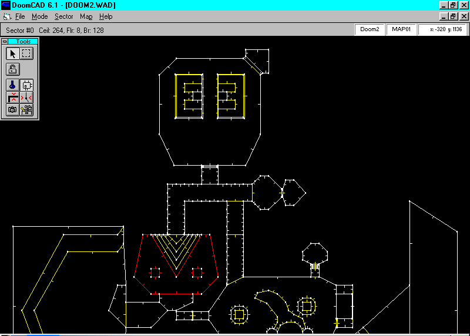Click the Doom2 status field
The image size is (470, 336).
pyautogui.click(x=370, y=29)
